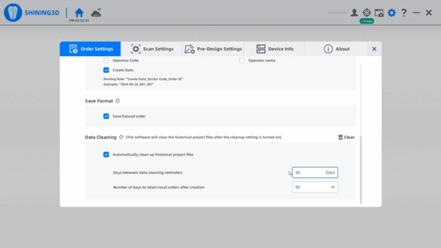This screenshot has width=441, height=248.
Task: Enable the Operator name checkbox
Action: [x=242, y=61]
